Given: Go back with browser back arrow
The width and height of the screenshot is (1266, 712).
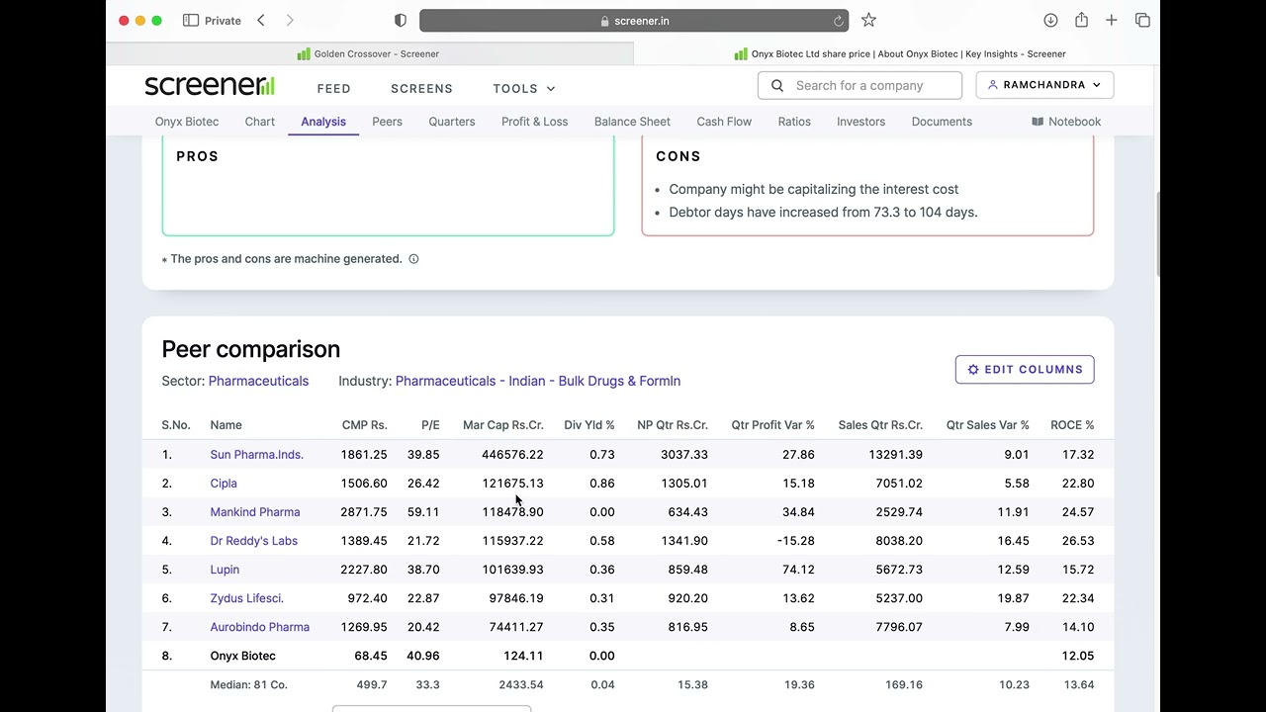Looking at the screenshot, I should click(261, 20).
